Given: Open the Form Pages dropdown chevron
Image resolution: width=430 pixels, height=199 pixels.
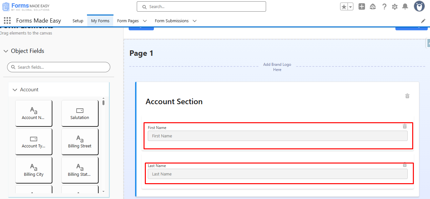Looking at the screenshot, I should pyautogui.click(x=145, y=21).
